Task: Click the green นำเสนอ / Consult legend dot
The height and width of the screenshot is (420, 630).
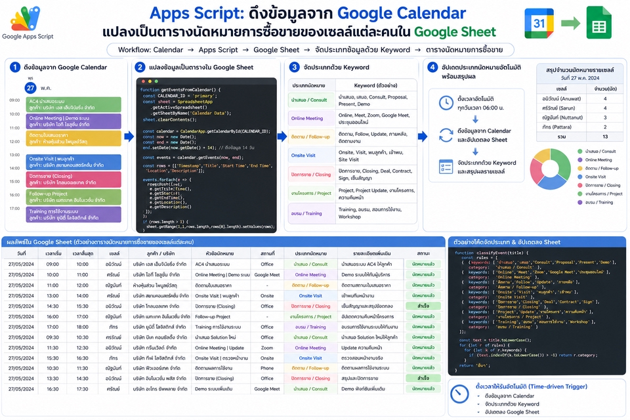Action: pyautogui.click(x=579, y=152)
